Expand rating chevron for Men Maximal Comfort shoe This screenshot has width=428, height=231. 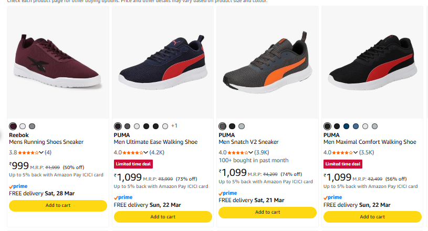[x=356, y=153]
